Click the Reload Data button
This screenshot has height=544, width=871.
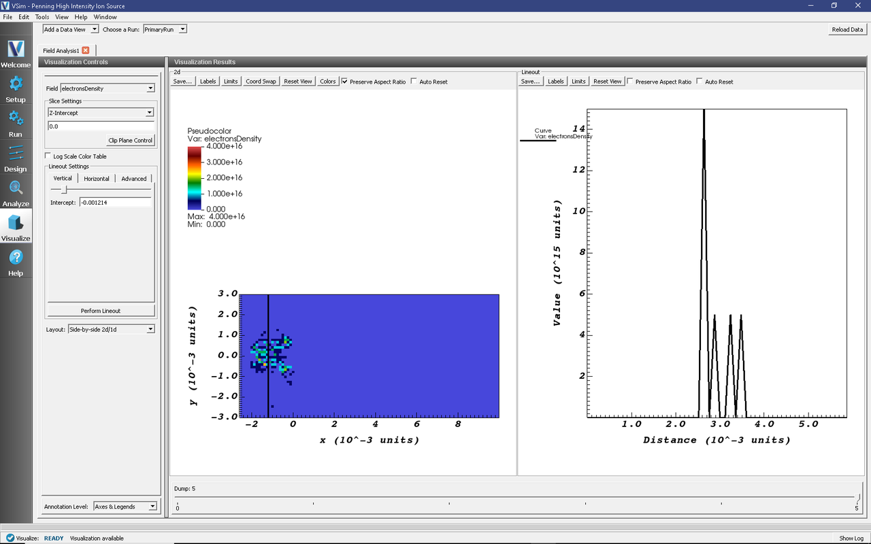(847, 29)
